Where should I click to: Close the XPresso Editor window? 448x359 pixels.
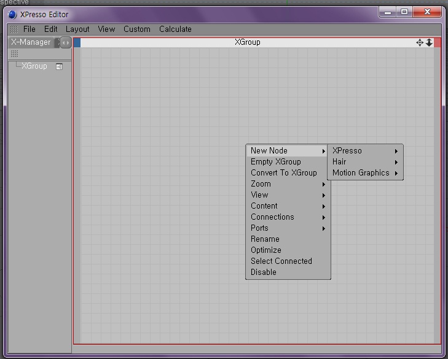[x=427, y=12]
